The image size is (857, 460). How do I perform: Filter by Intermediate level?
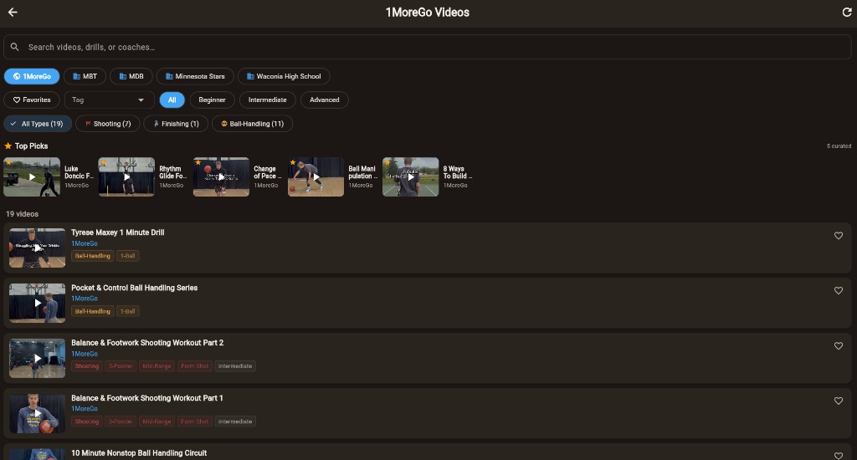click(x=267, y=100)
